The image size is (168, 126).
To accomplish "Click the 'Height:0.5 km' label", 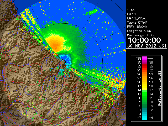I will coord(139,31).
